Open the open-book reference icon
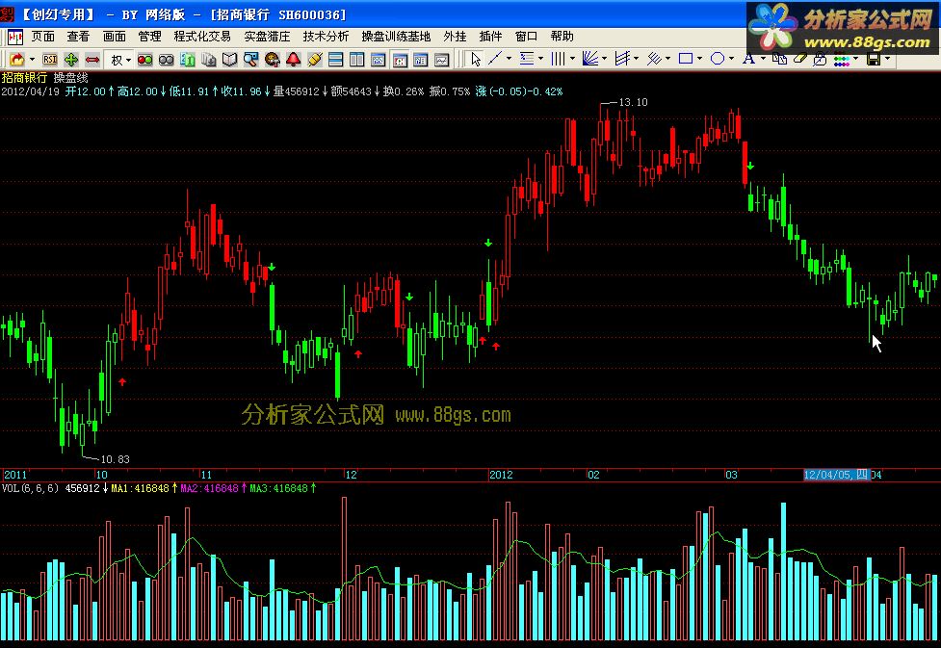 click(x=230, y=60)
